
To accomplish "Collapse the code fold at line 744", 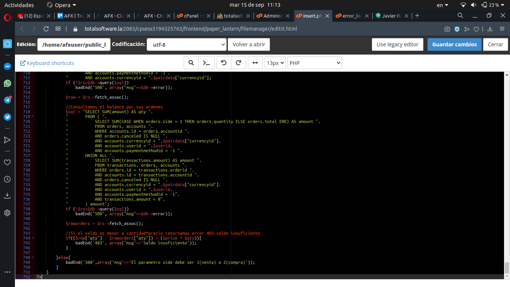I will coord(33,238).
